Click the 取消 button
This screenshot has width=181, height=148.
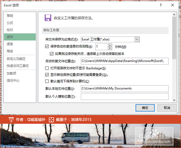point(167,108)
